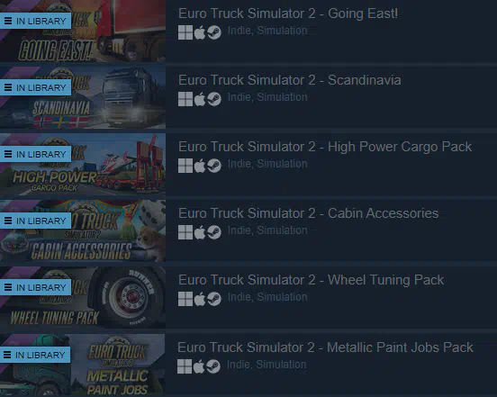Open Euro Truck Simulator 2 - Scandinavia title

290,80
